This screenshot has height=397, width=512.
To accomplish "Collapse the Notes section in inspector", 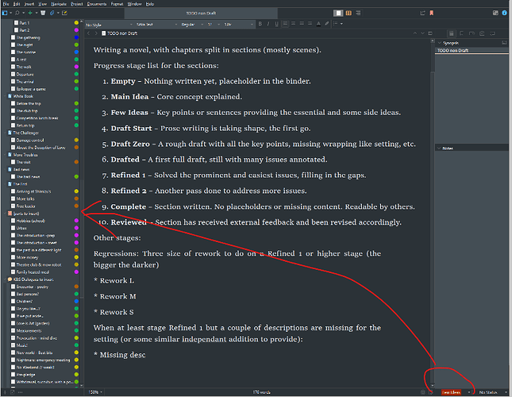I will click(x=439, y=148).
